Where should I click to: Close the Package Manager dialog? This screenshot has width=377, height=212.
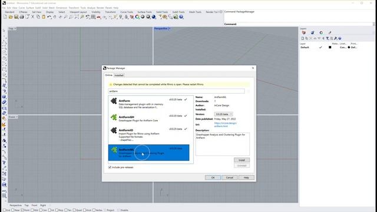point(253,68)
